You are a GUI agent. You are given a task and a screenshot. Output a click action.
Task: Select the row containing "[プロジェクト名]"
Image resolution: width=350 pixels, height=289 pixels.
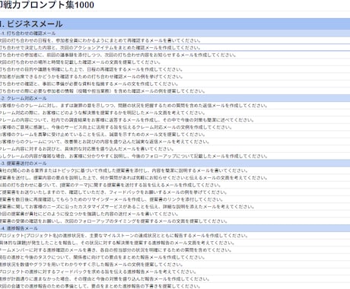(175, 236)
